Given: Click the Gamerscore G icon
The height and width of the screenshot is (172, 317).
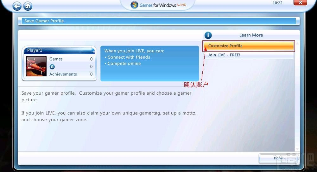Looking at the screenshot, I should (52, 67).
